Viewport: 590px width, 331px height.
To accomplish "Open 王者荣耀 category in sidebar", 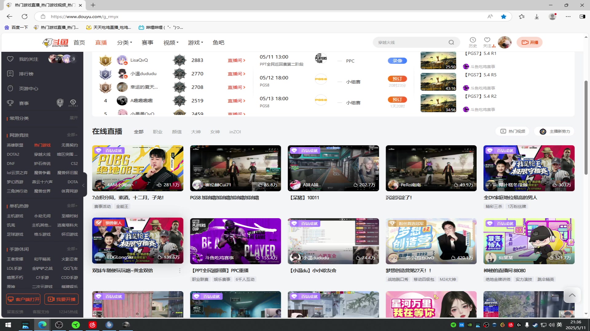I will click(15, 259).
